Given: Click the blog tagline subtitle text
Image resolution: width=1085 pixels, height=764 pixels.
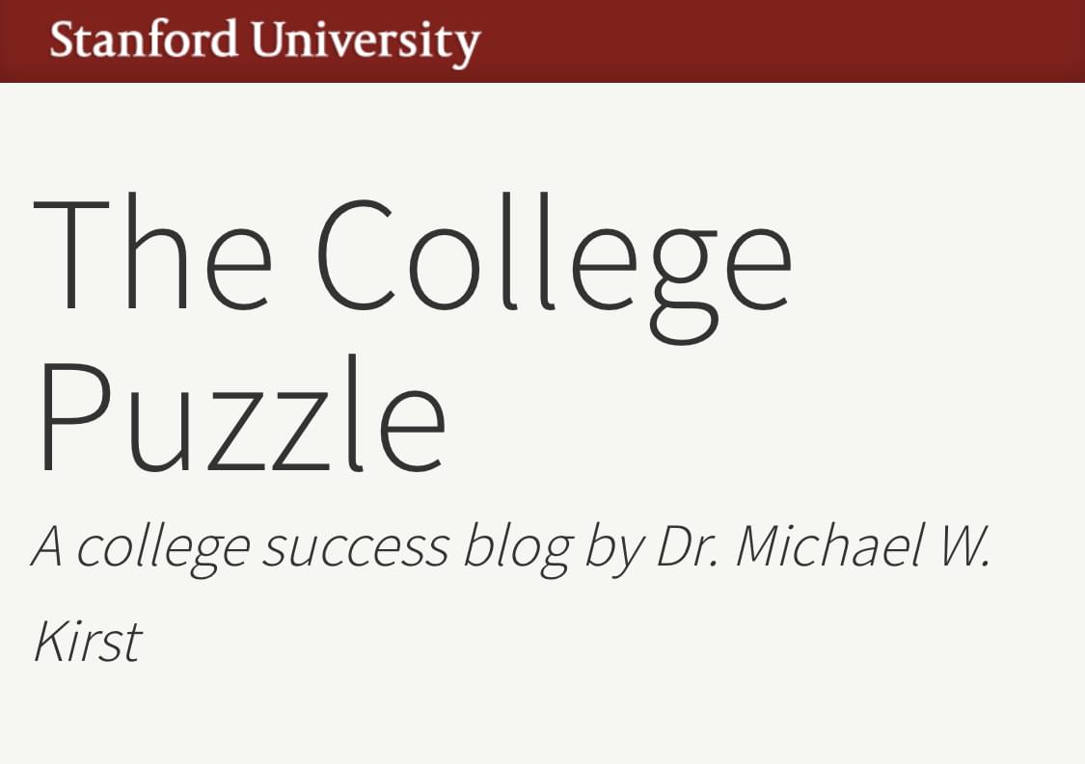Looking at the screenshot, I should (512, 593).
